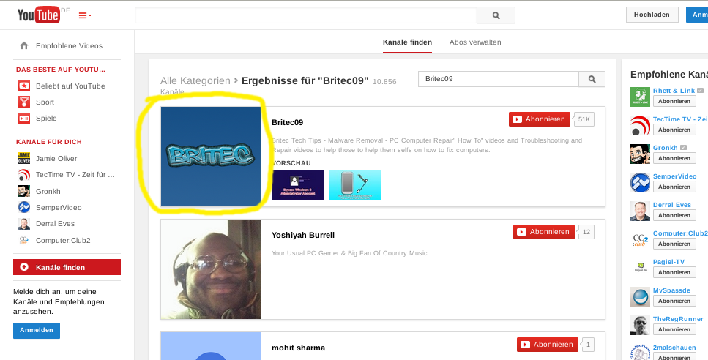Subscribe to SemperVideo in recommendations
This screenshot has width=708, height=360.
tap(674, 187)
